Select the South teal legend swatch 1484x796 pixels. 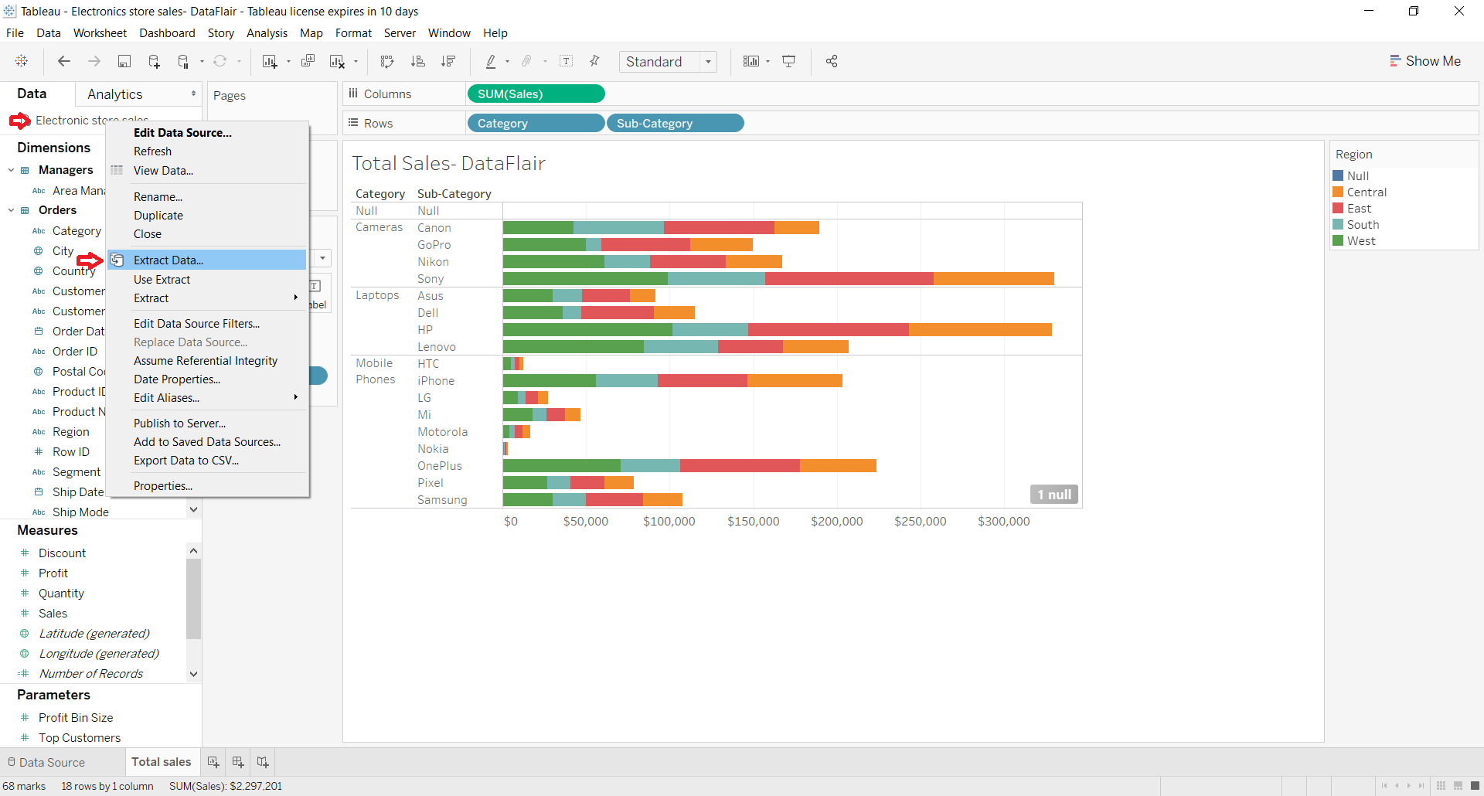1338,224
